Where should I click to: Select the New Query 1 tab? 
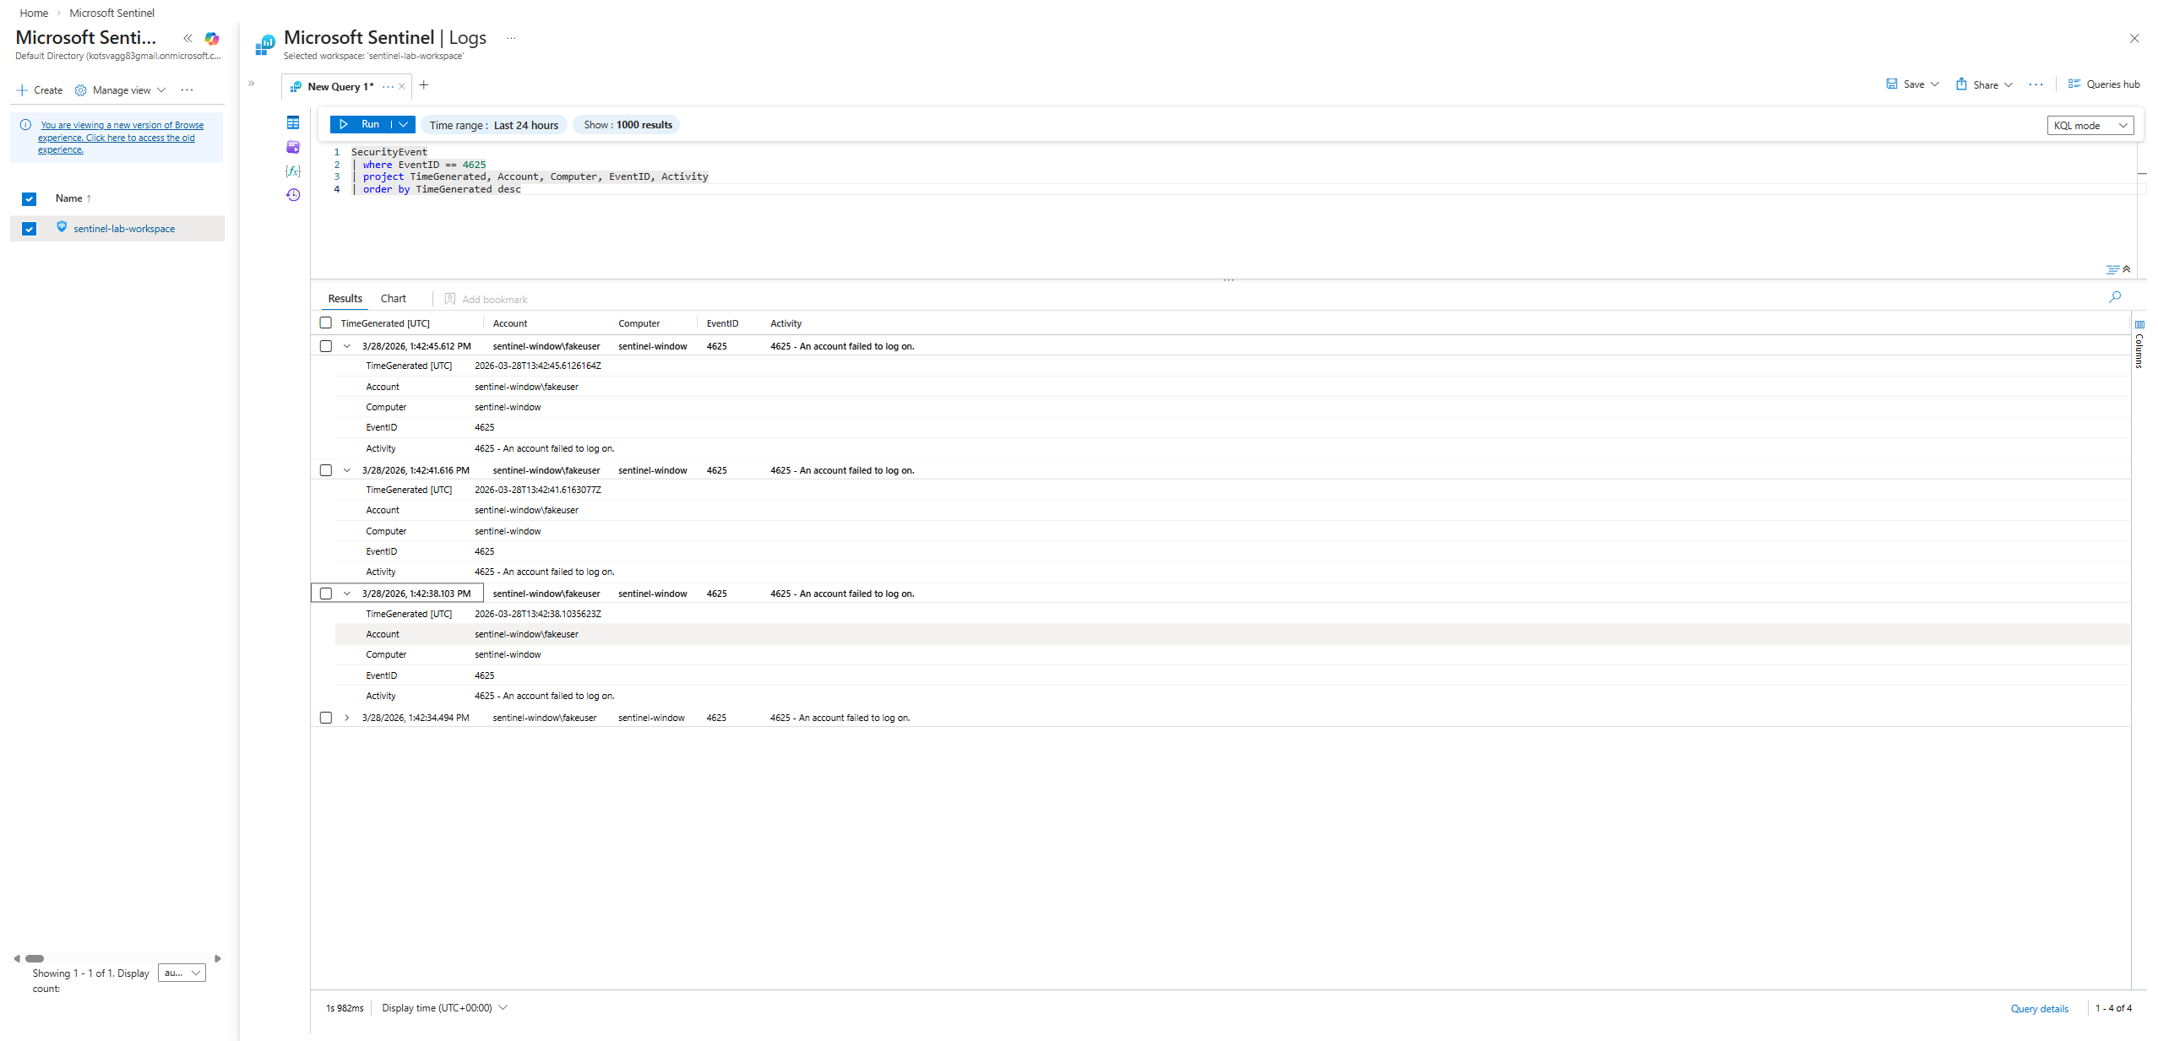coord(340,86)
